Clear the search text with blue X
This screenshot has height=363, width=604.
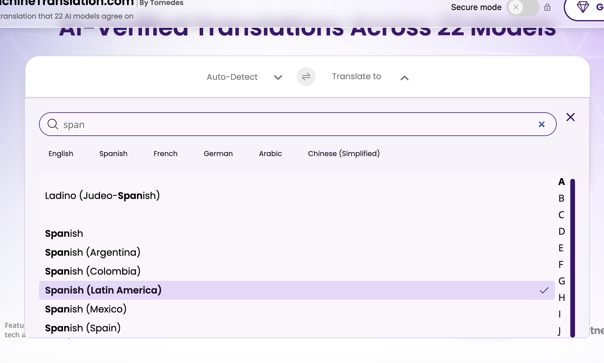point(542,124)
